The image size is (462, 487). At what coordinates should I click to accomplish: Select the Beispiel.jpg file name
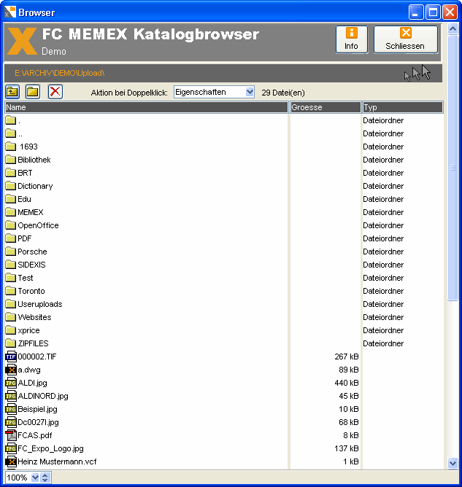38,409
